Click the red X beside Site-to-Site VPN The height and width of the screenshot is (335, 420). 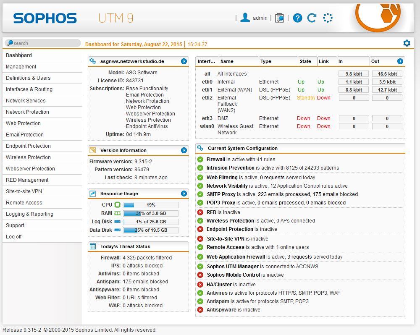pos(200,239)
